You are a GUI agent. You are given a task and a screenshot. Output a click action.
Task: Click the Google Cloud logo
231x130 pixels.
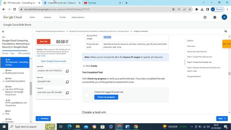tap(12, 17)
